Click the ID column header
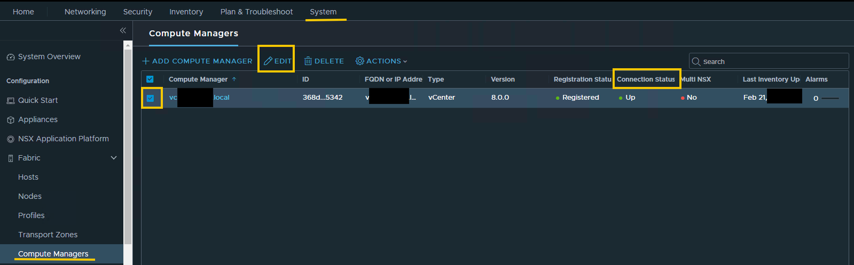Screen dimensions: 854x265 [305, 79]
